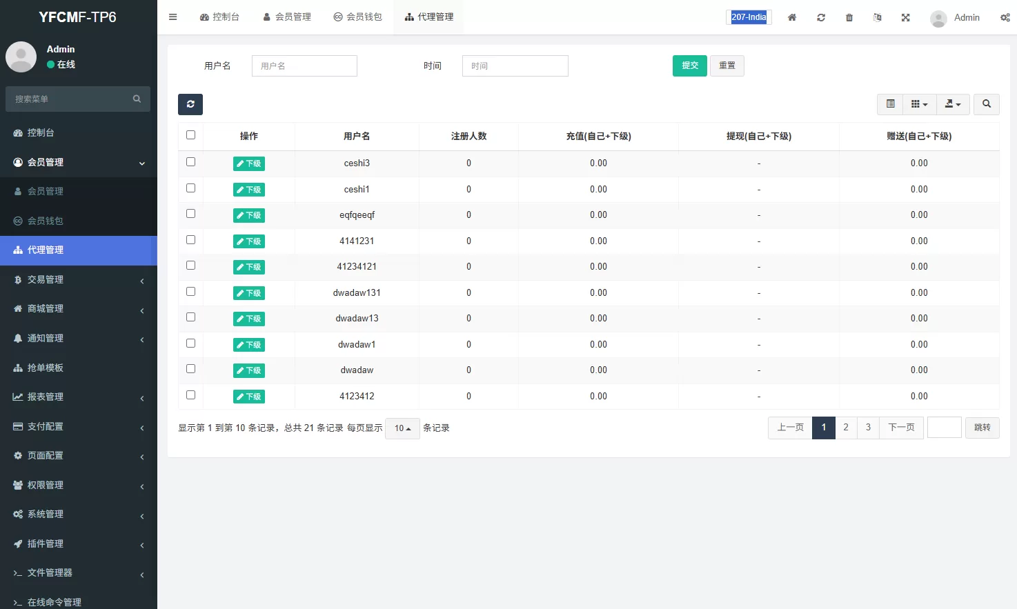Toggle fullscreen mode
Screen dimensions: 1017x609
point(905,17)
